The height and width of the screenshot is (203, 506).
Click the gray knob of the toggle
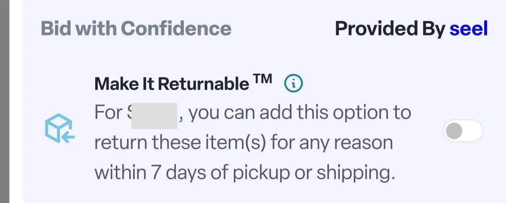click(454, 131)
